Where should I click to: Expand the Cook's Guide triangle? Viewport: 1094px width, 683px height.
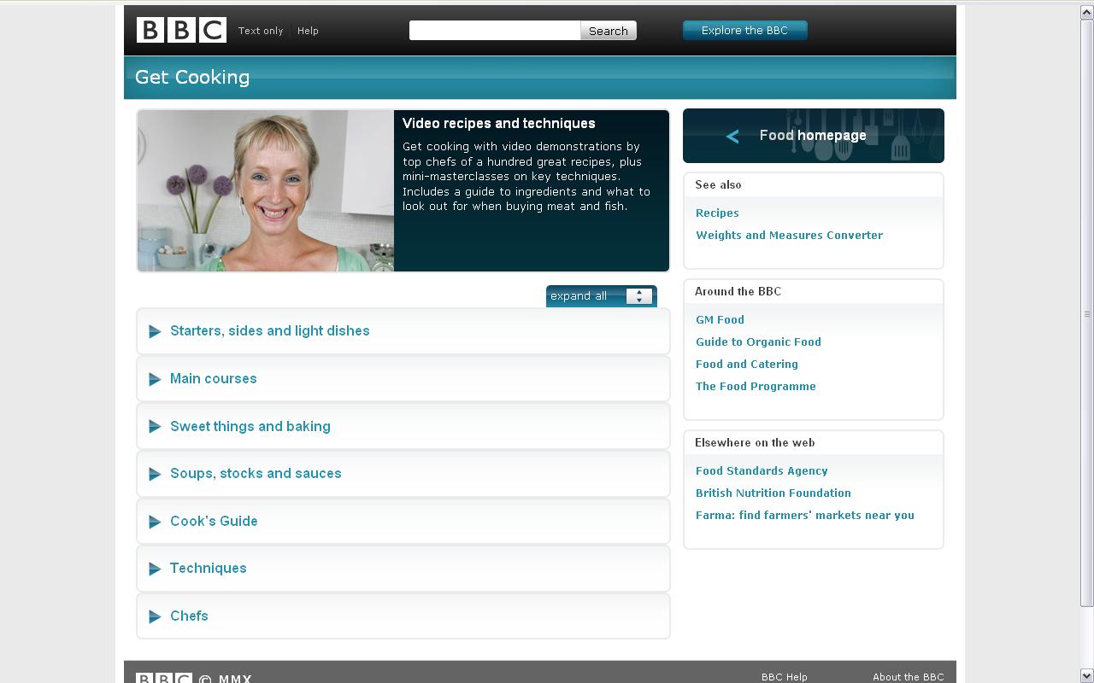(155, 522)
